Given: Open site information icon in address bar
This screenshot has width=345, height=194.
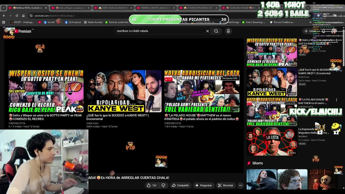Looking at the screenshot, I should click(31, 16).
